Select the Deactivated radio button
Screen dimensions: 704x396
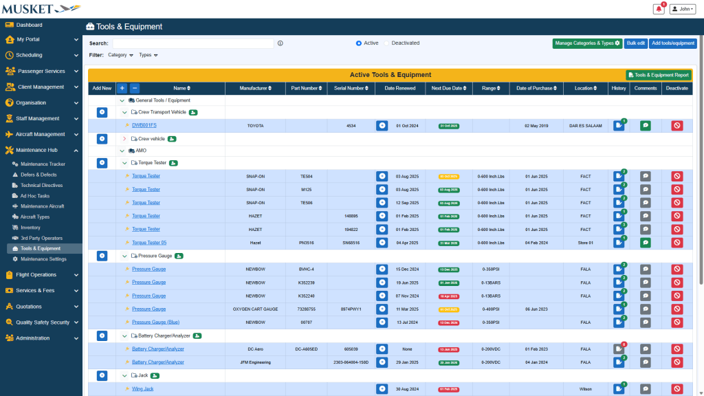point(386,43)
